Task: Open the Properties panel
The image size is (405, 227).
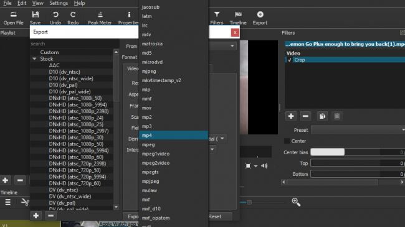Action: click(128, 18)
